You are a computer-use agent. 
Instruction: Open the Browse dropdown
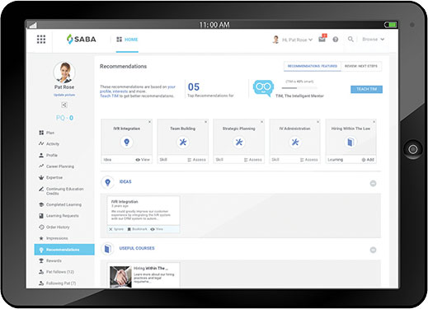373,40
